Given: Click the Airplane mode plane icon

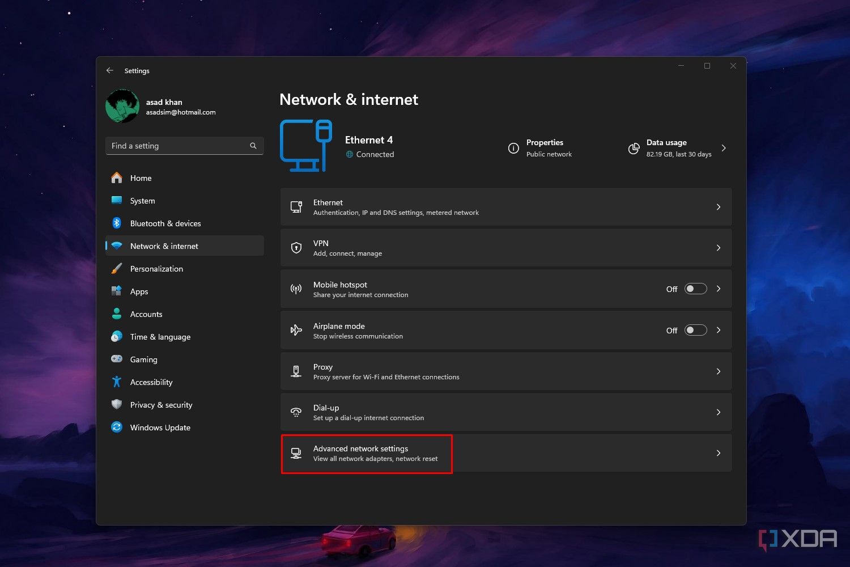Looking at the screenshot, I should coord(296,330).
